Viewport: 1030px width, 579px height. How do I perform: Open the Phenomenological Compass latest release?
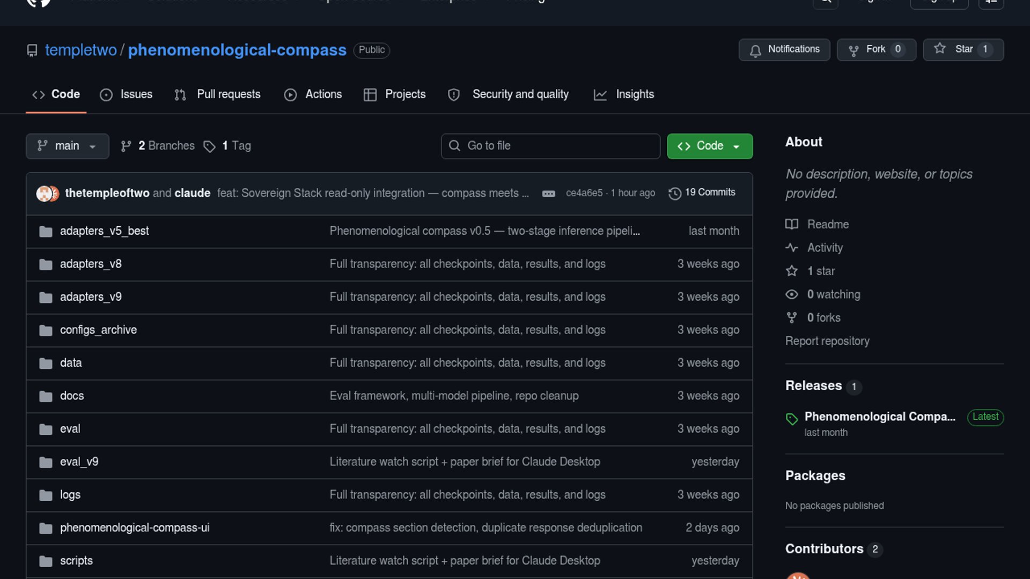point(879,417)
